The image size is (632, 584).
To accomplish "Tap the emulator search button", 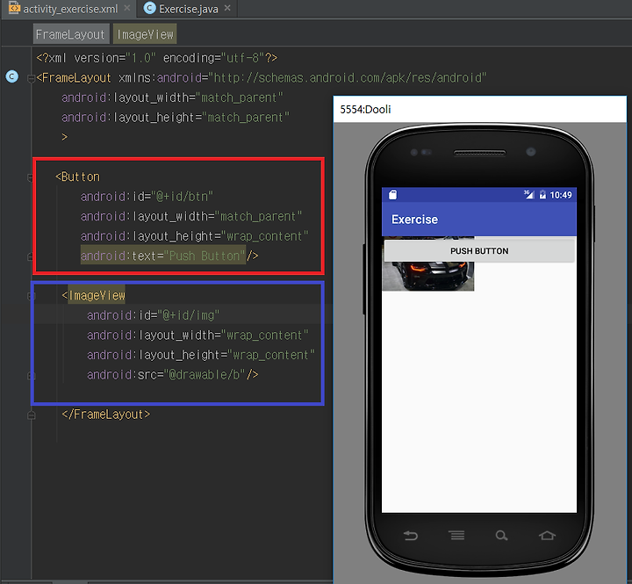I will coord(502,536).
